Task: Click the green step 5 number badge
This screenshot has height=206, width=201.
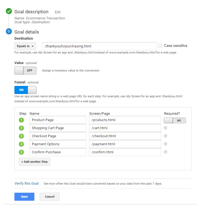Action: (x=21, y=152)
